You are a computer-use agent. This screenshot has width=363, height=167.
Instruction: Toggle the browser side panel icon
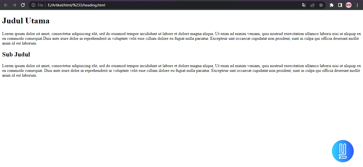click(340, 5)
